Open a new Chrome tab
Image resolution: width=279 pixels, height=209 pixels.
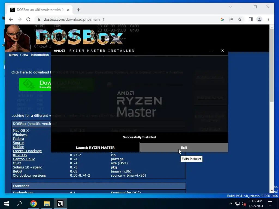(x=78, y=10)
